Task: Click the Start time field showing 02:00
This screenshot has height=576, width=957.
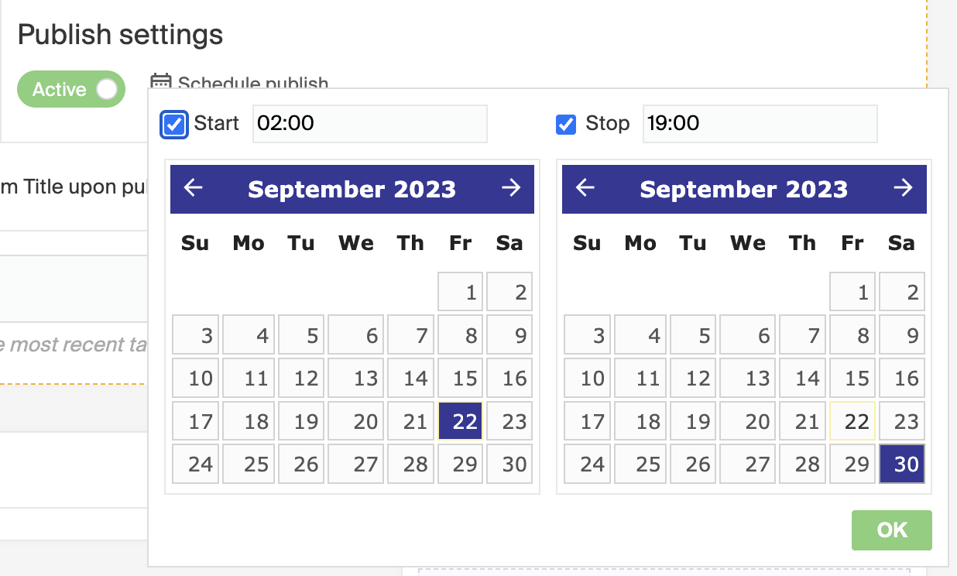Action: (370, 124)
